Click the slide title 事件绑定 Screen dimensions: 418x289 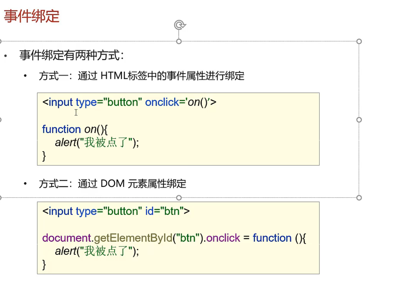pyautogui.click(x=32, y=16)
